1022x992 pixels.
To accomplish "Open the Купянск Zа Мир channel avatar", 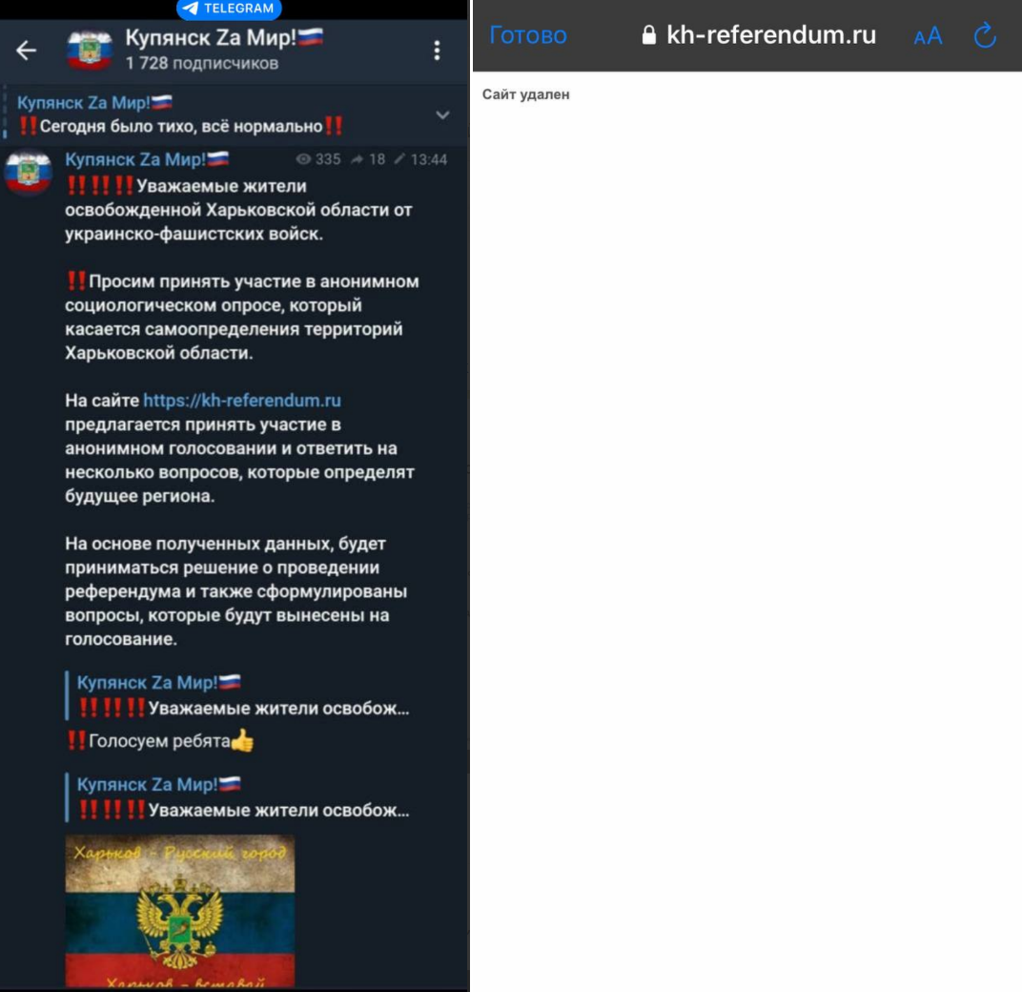I will pyautogui.click(x=90, y=50).
